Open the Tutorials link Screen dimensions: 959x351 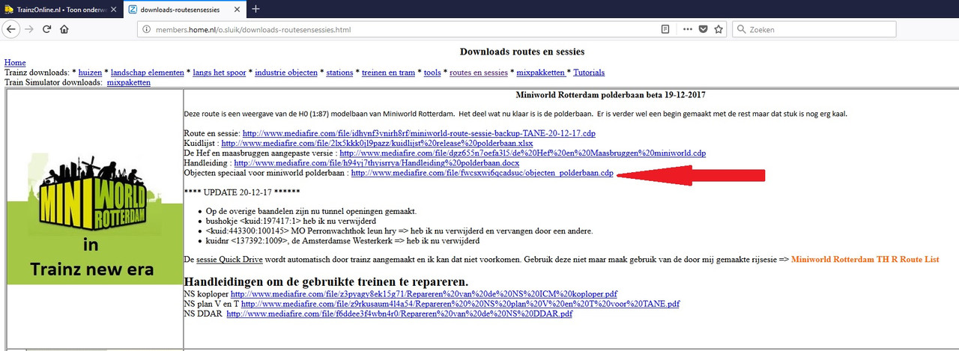[x=589, y=73]
